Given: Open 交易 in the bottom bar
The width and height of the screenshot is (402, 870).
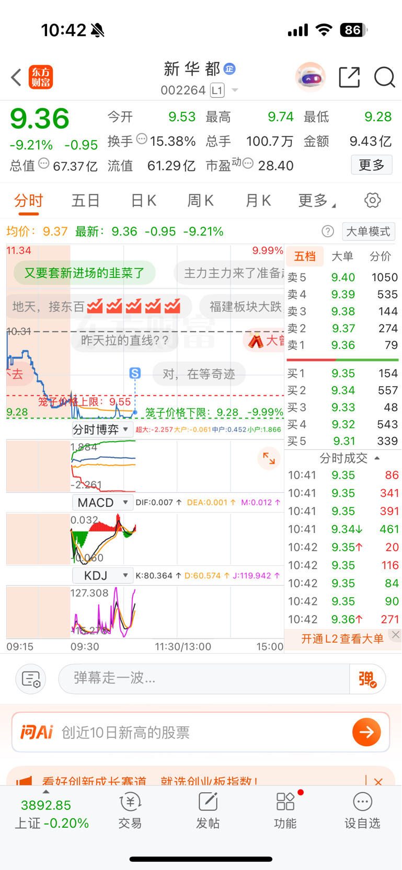Looking at the screenshot, I should 130,810.
